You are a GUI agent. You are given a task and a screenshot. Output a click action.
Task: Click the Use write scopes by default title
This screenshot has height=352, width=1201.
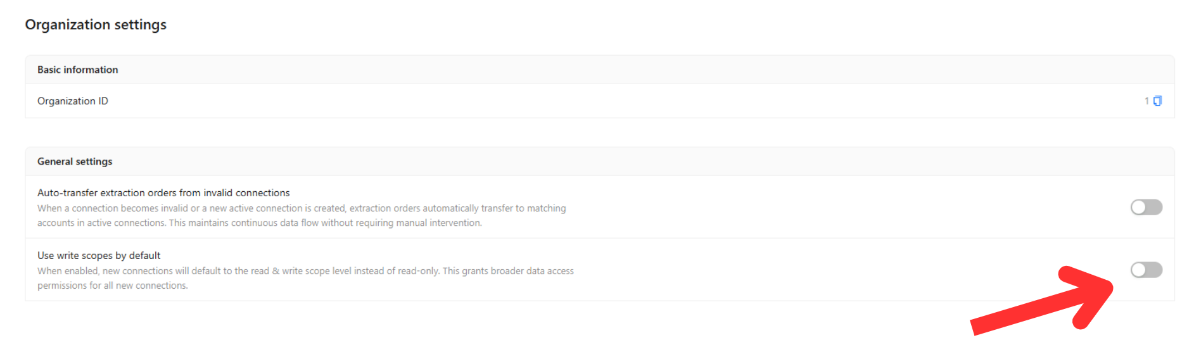[99, 256]
